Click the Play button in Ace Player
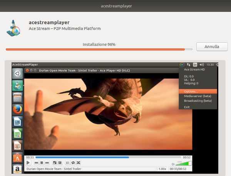This screenshot has height=176, width=231. [x=28, y=163]
